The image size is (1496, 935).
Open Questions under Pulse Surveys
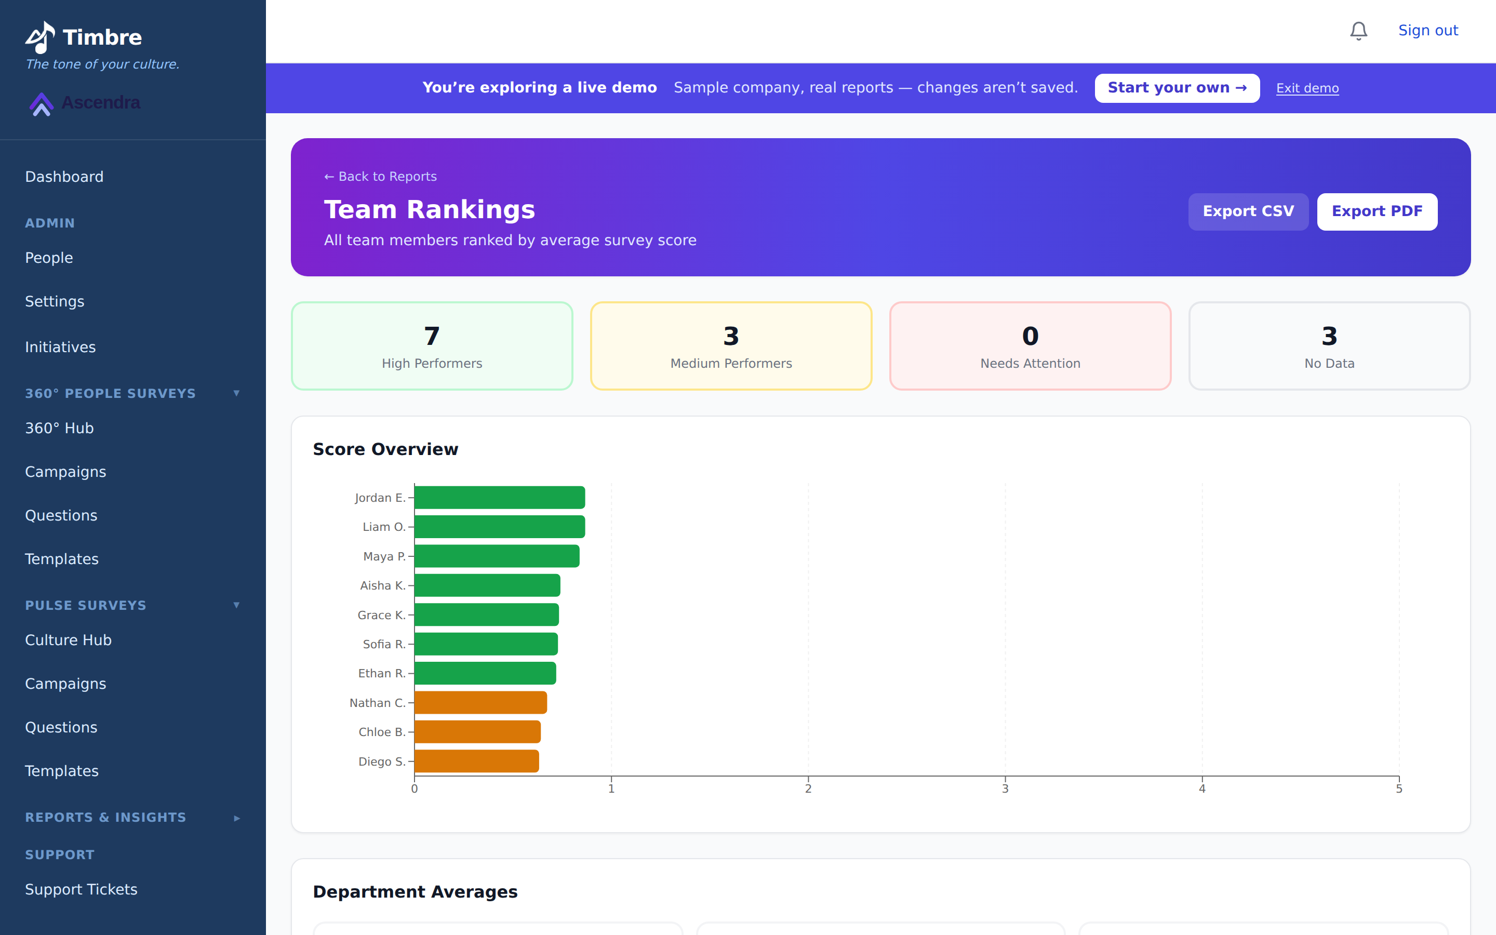pyautogui.click(x=61, y=727)
